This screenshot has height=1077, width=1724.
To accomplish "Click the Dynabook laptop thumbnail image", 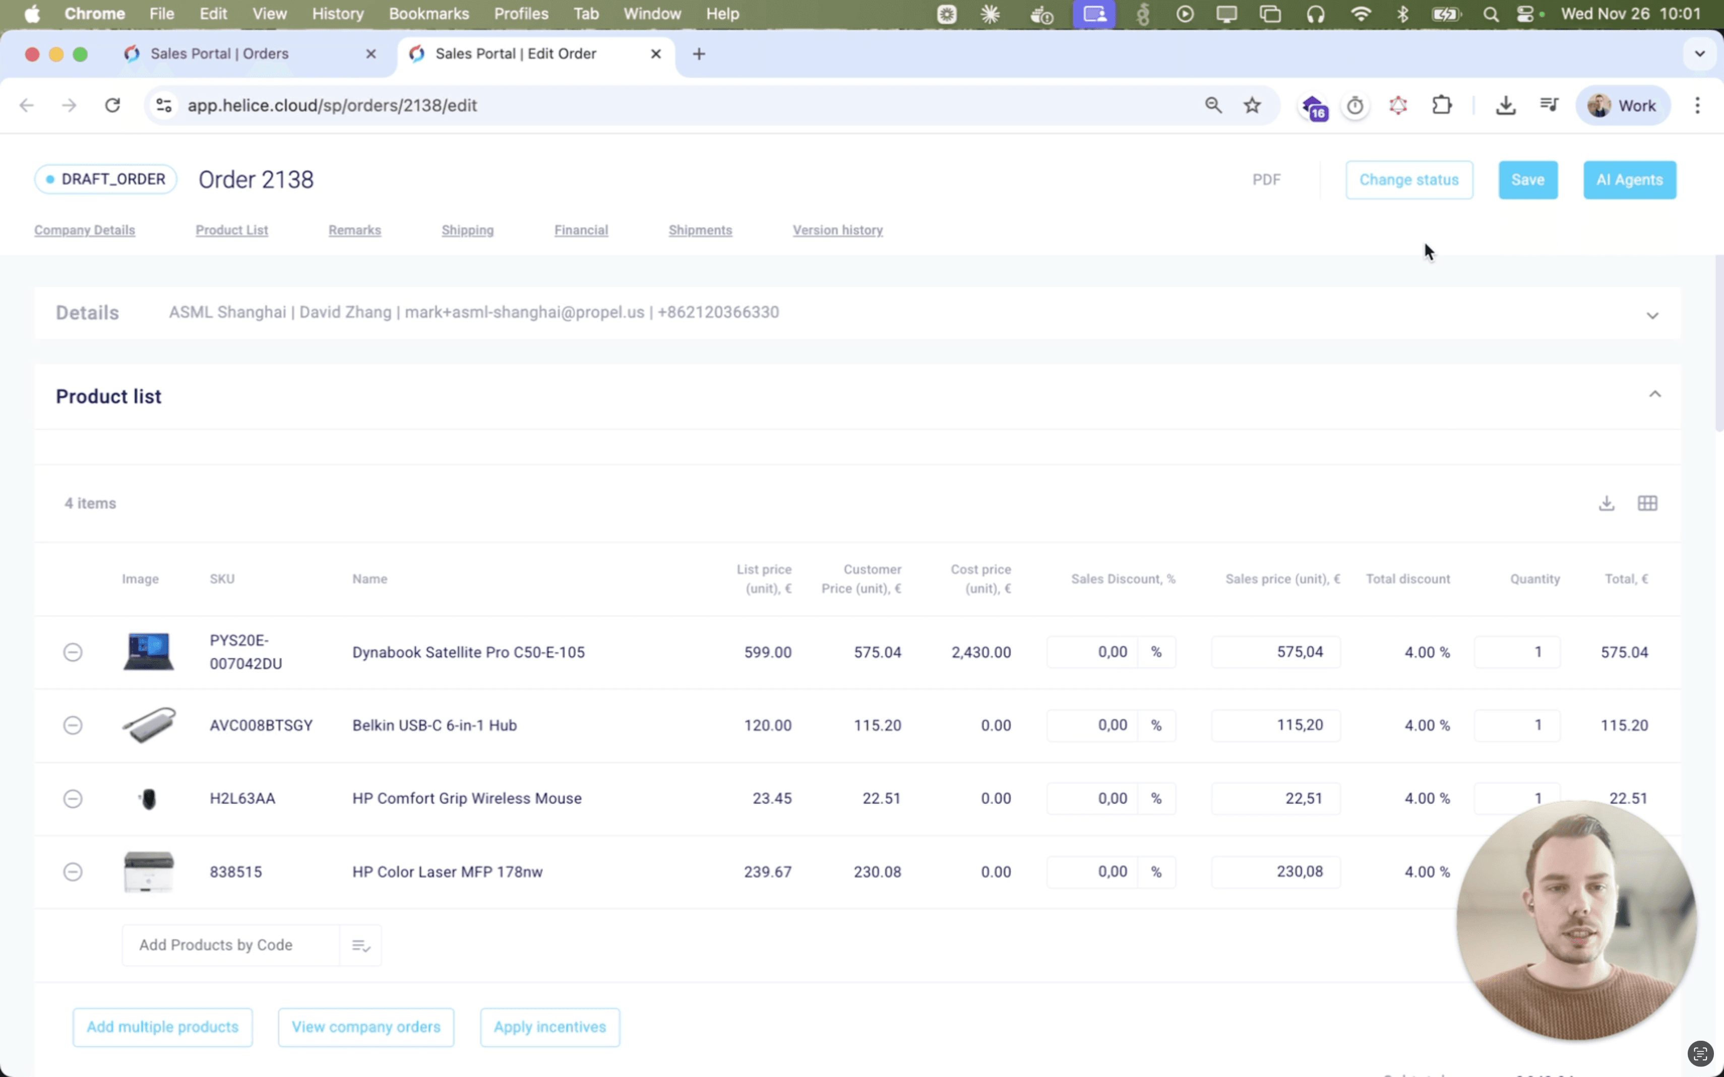I will [148, 652].
